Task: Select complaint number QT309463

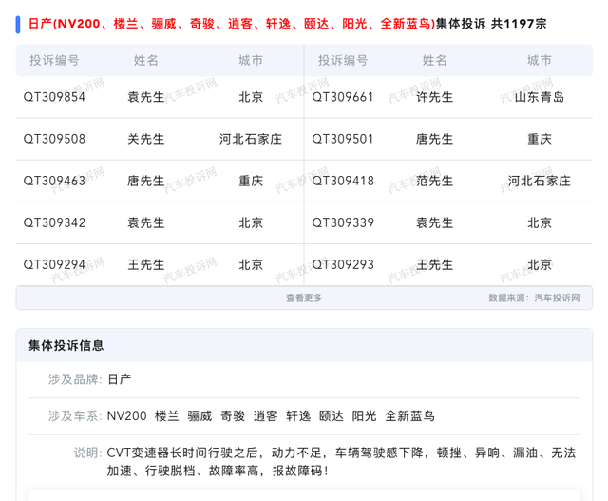Action: tap(54, 181)
